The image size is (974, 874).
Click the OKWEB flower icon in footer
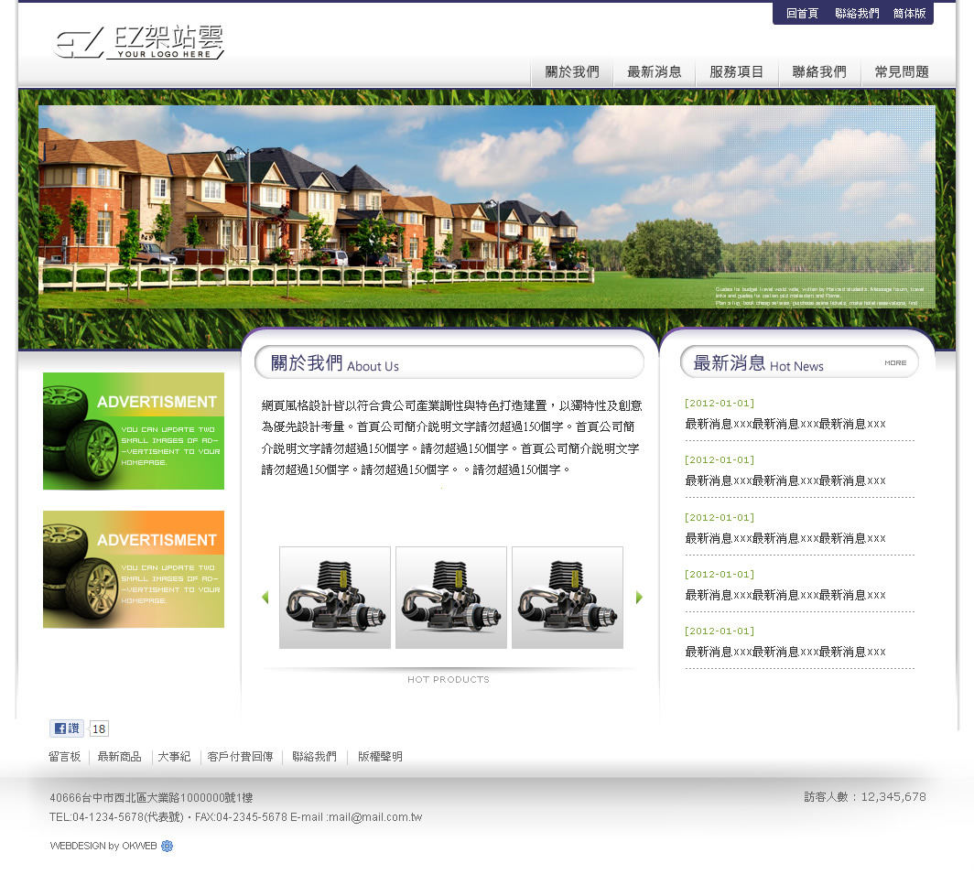point(167,847)
